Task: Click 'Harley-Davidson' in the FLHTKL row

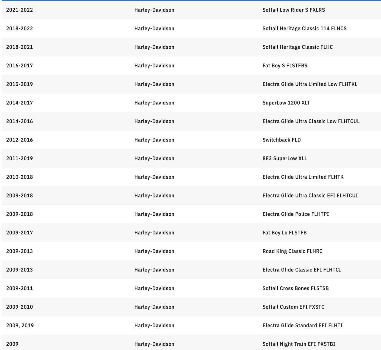Action: pyautogui.click(x=154, y=84)
